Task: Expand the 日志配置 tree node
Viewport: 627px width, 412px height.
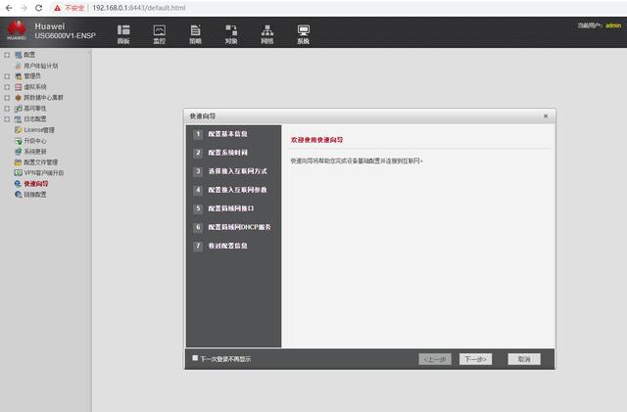Action: click(x=7, y=119)
